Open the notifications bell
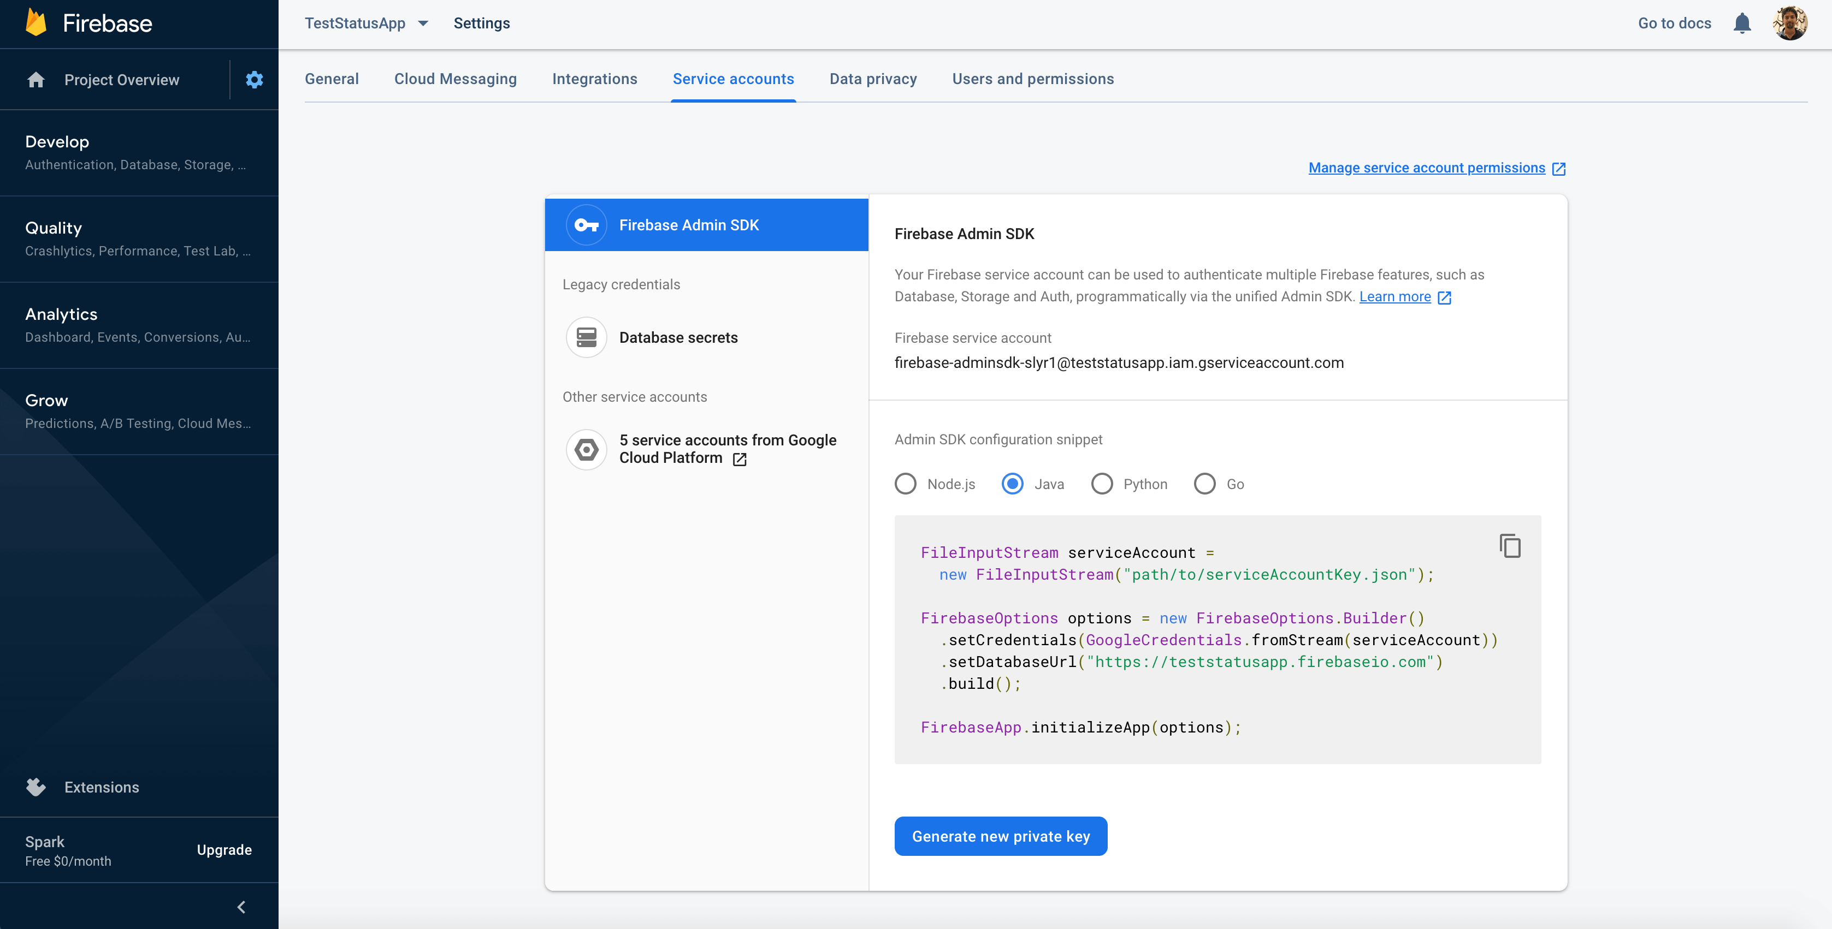1832x929 pixels. coord(1742,23)
